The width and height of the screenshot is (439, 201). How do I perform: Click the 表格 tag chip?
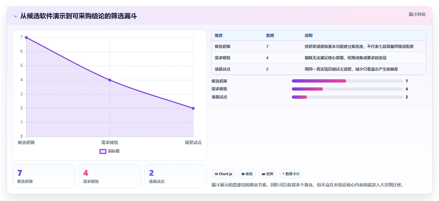point(247,174)
